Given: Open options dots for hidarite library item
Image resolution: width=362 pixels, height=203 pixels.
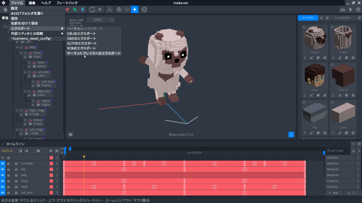Looking at the screenshot, I should (x=333, y=95).
